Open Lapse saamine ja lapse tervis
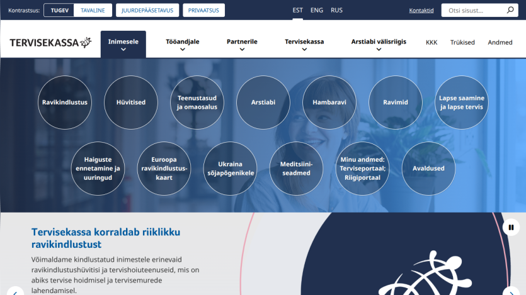Screen dimensions: 526x295 pos(462,103)
